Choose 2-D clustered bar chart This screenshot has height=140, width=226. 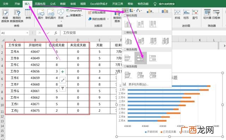point(128,58)
